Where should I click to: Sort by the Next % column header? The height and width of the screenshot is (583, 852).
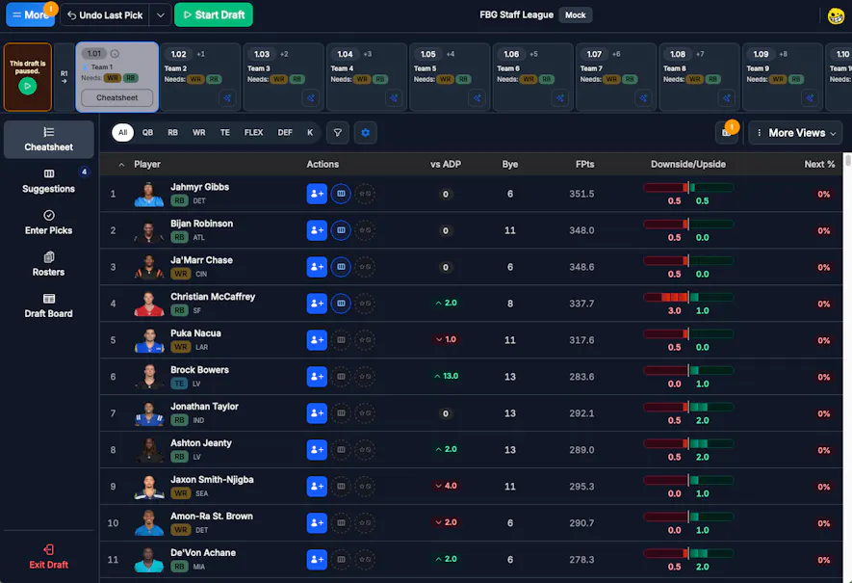[819, 164]
